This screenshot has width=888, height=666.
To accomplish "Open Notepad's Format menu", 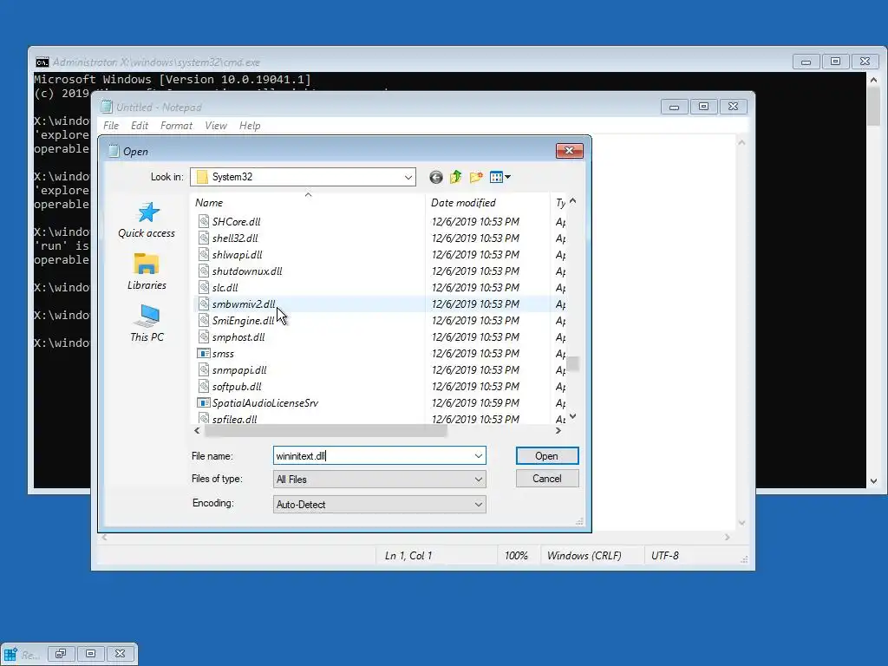I will pos(176,126).
